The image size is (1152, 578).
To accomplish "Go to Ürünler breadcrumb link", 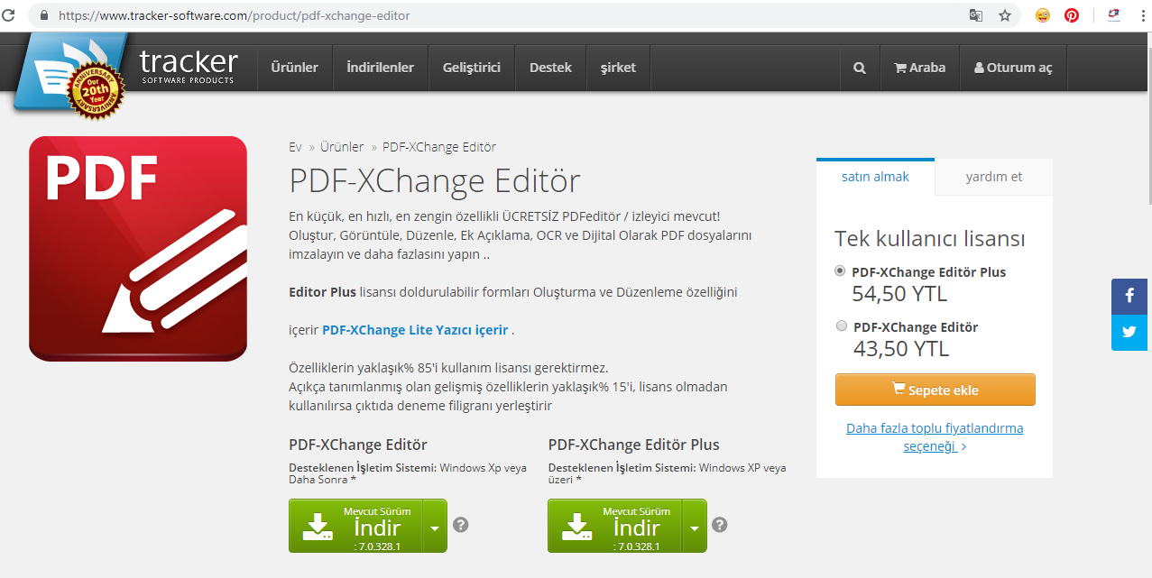I will pos(342,147).
